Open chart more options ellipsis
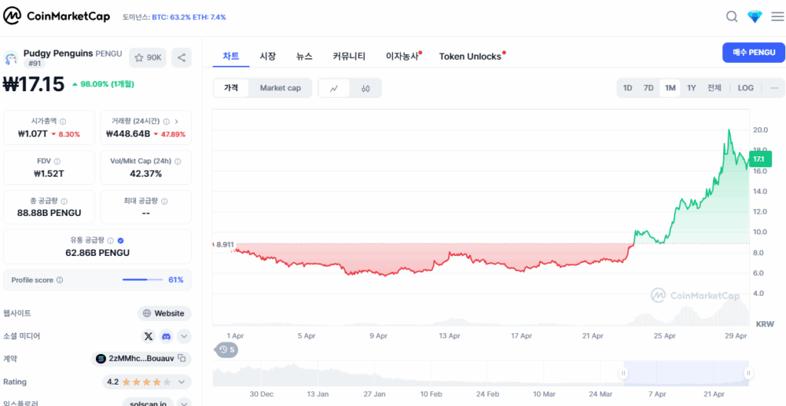The width and height of the screenshot is (786, 406). click(x=774, y=88)
